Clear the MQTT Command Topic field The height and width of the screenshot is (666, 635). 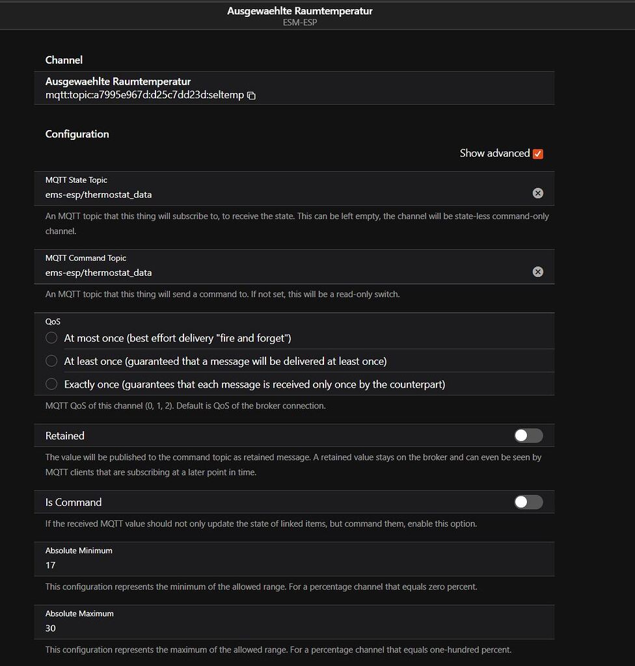pos(537,271)
